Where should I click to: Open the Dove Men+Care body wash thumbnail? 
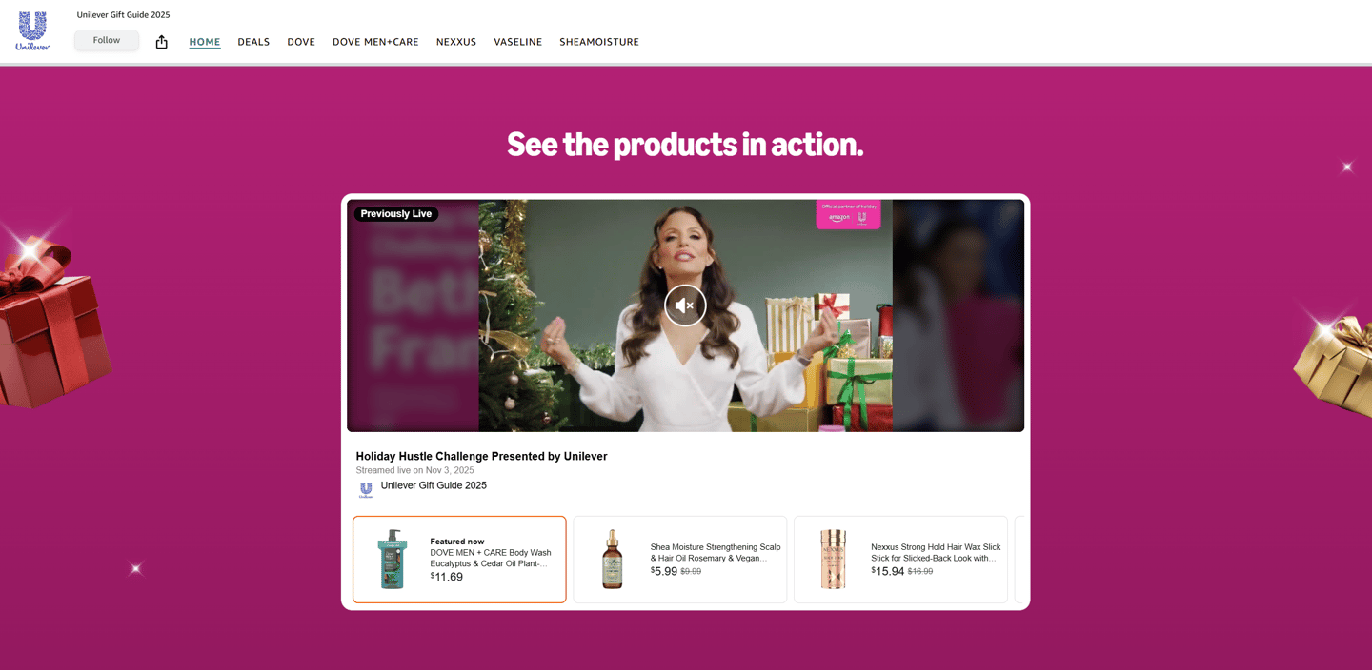(392, 560)
